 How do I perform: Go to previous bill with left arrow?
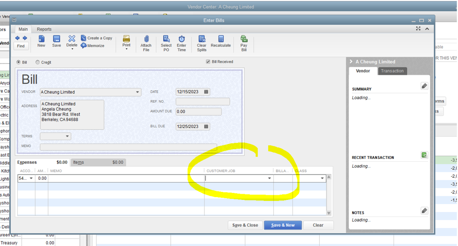coord(17,38)
